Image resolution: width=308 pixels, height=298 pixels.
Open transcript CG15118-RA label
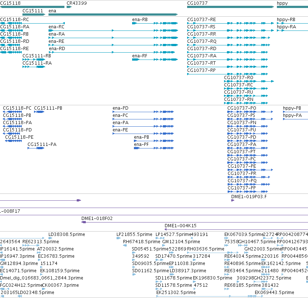15,27
